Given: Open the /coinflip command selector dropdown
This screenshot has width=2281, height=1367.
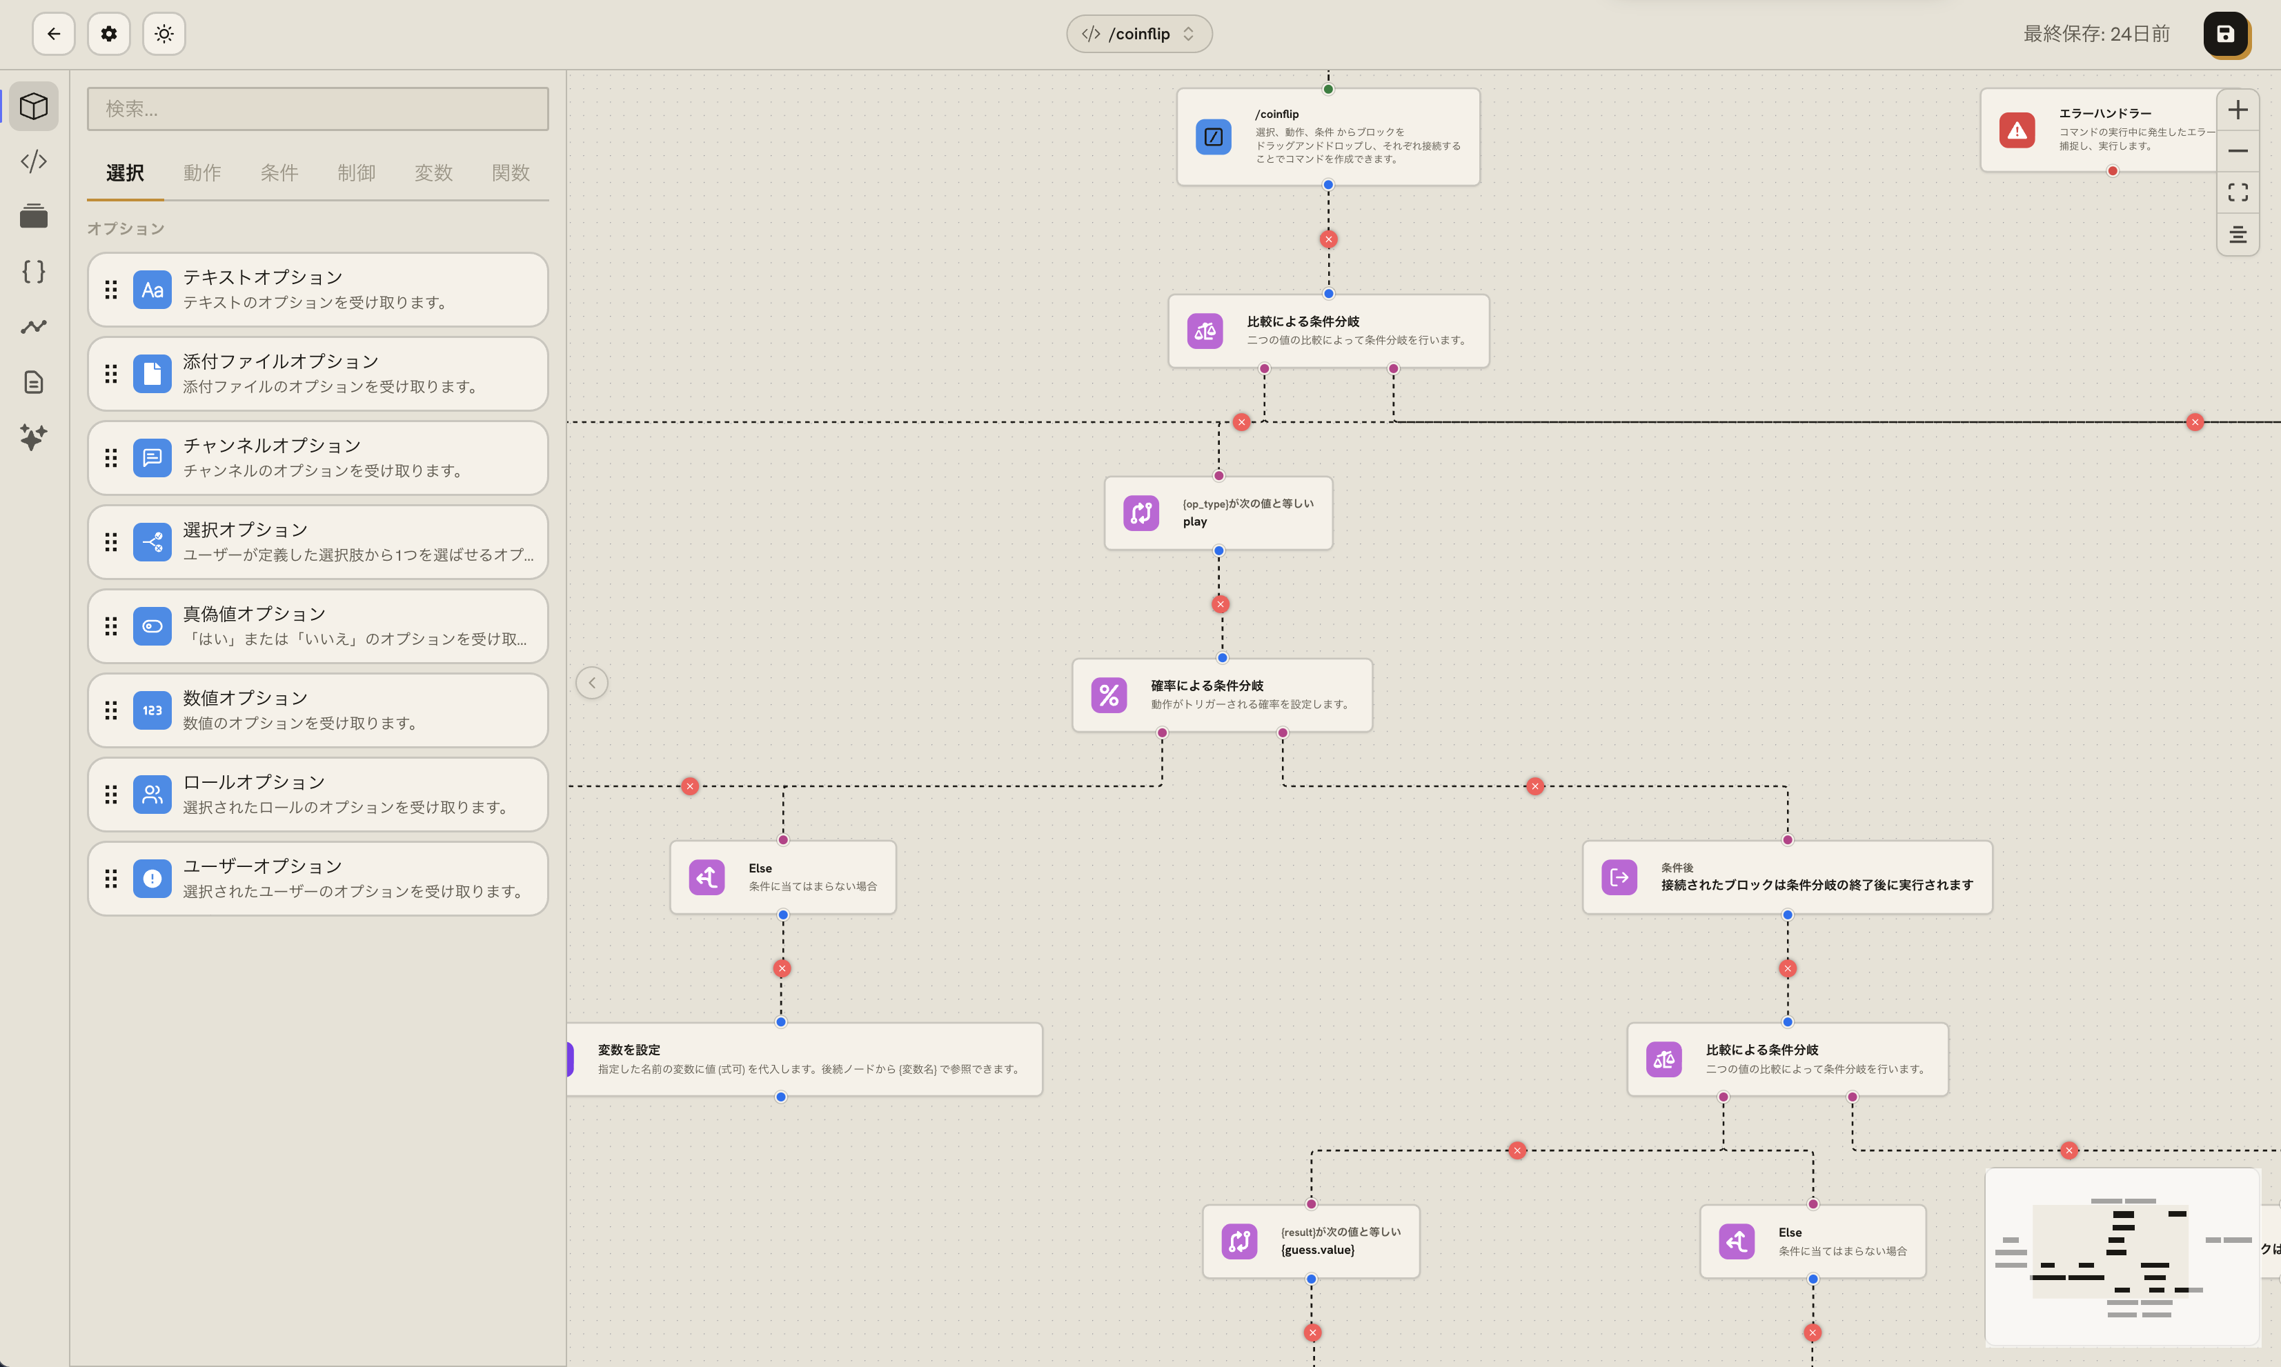Looking at the screenshot, I should [1140, 34].
